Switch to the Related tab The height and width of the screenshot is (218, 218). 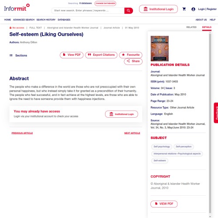(191, 27)
